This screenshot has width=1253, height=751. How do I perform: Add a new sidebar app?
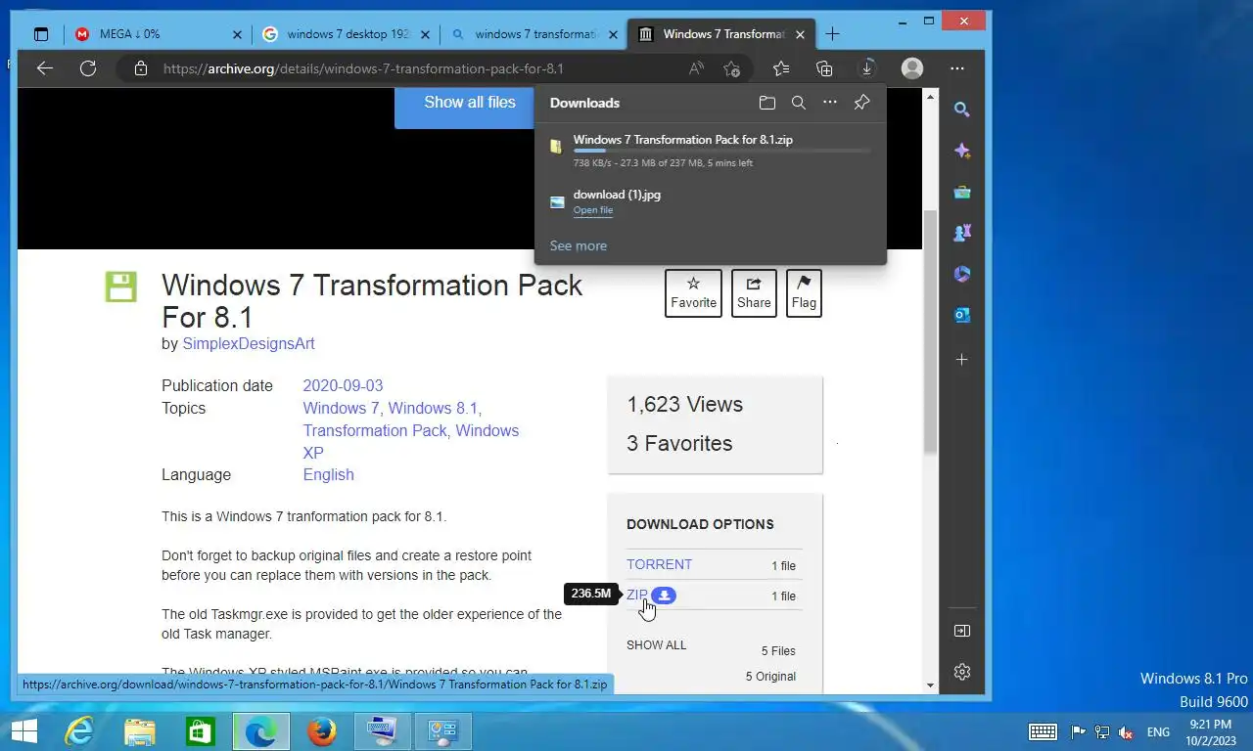pos(962,360)
